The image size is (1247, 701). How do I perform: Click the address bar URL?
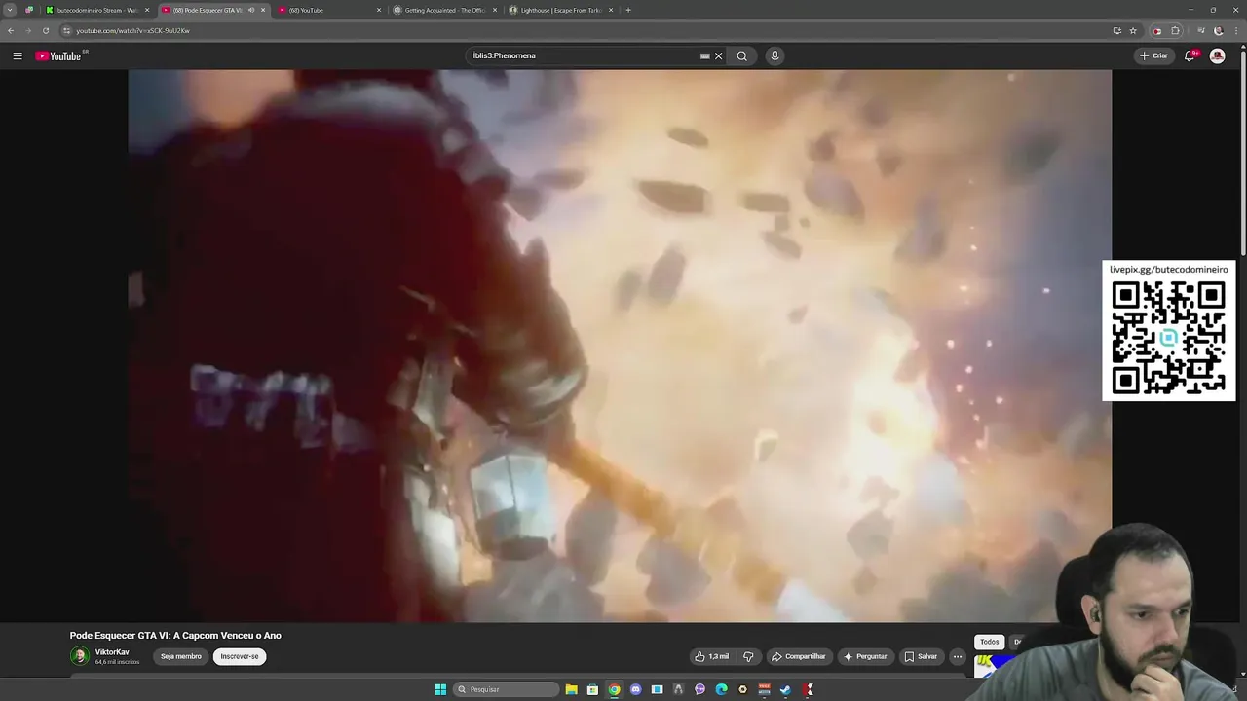click(132, 30)
